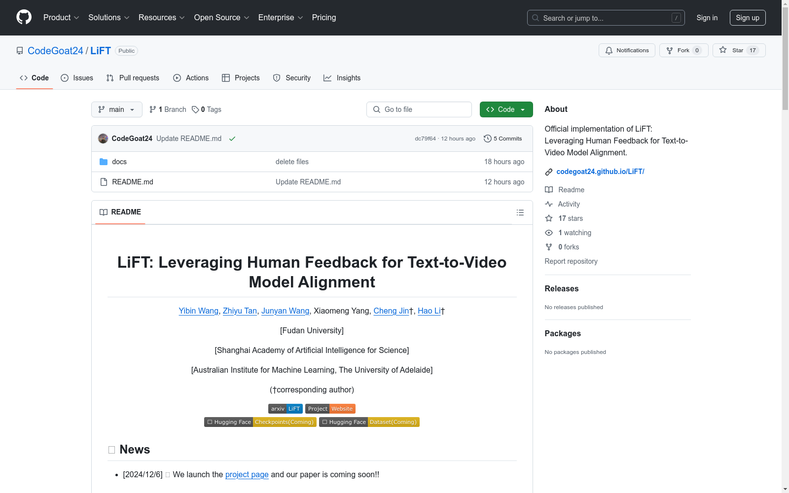Click the fork icon beside 0 forks

pos(549,247)
